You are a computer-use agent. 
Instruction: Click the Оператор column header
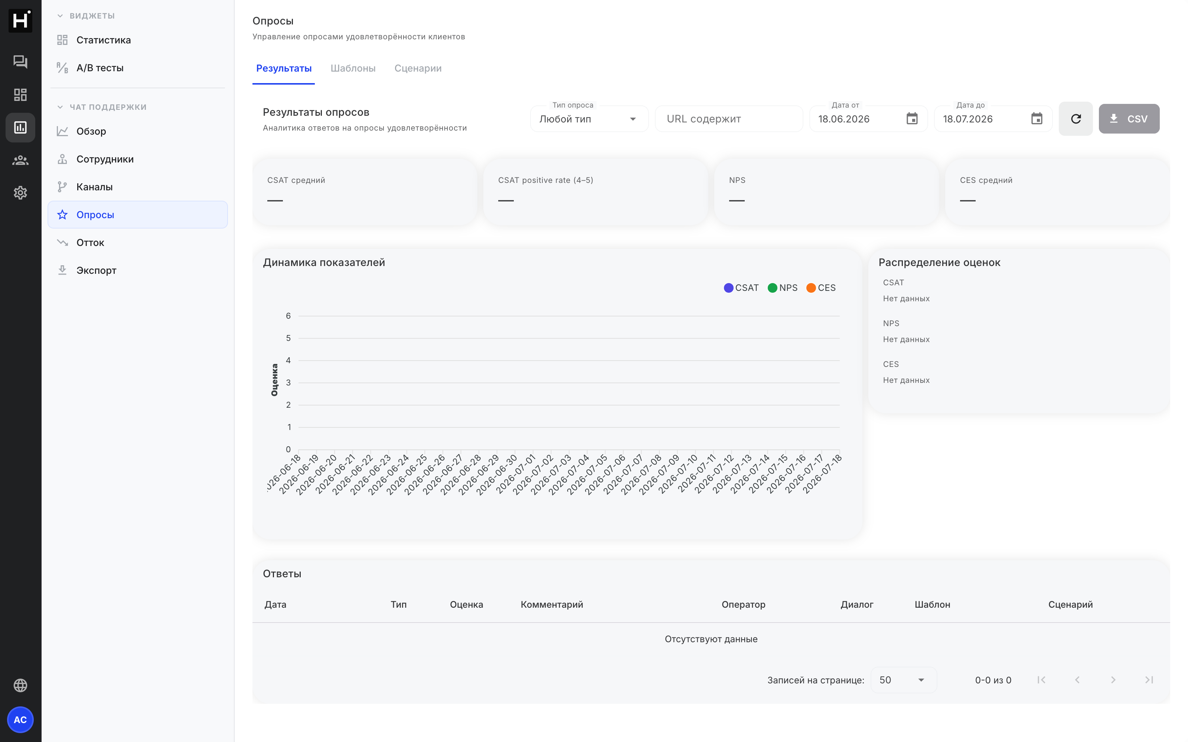click(743, 604)
